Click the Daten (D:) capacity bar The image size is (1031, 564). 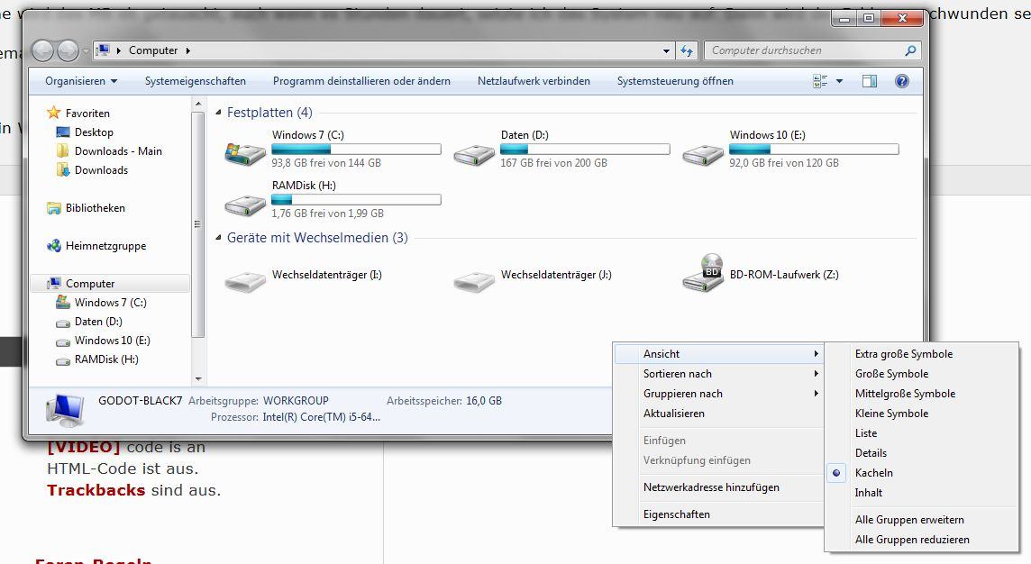[x=585, y=150]
